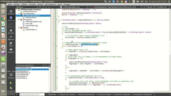The width and height of the screenshot is (171, 96).
Task: Launch Qt Creator from the dock
Action: pyautogui.click(x=3, y=59)
